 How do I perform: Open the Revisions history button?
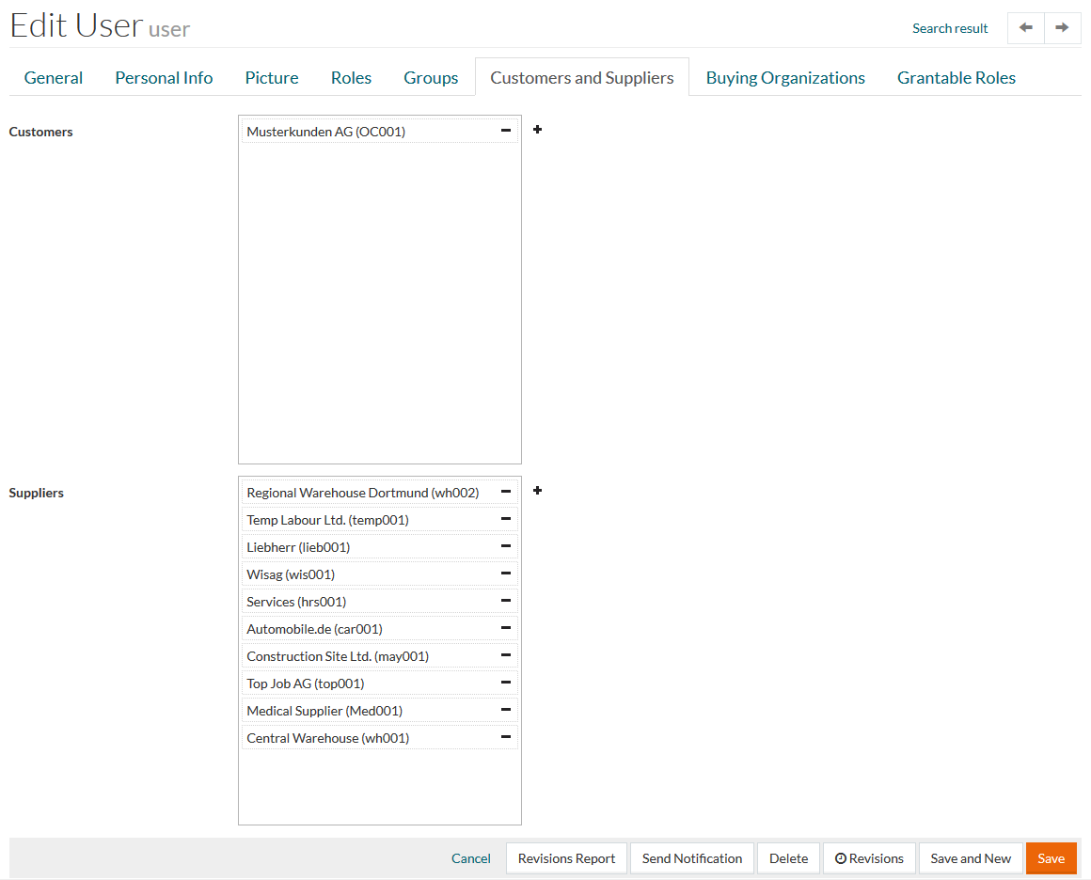click(x=869, y=858)
